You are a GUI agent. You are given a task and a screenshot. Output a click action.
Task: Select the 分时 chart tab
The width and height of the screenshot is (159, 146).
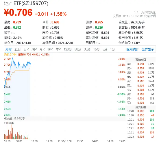(8, 49)
